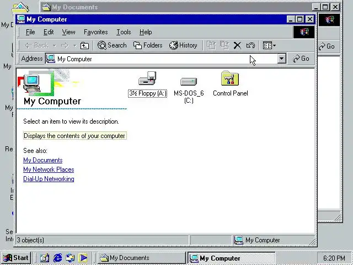Click the clock showing 6:20 PM

pyautogui.click(x=334, y=258)
